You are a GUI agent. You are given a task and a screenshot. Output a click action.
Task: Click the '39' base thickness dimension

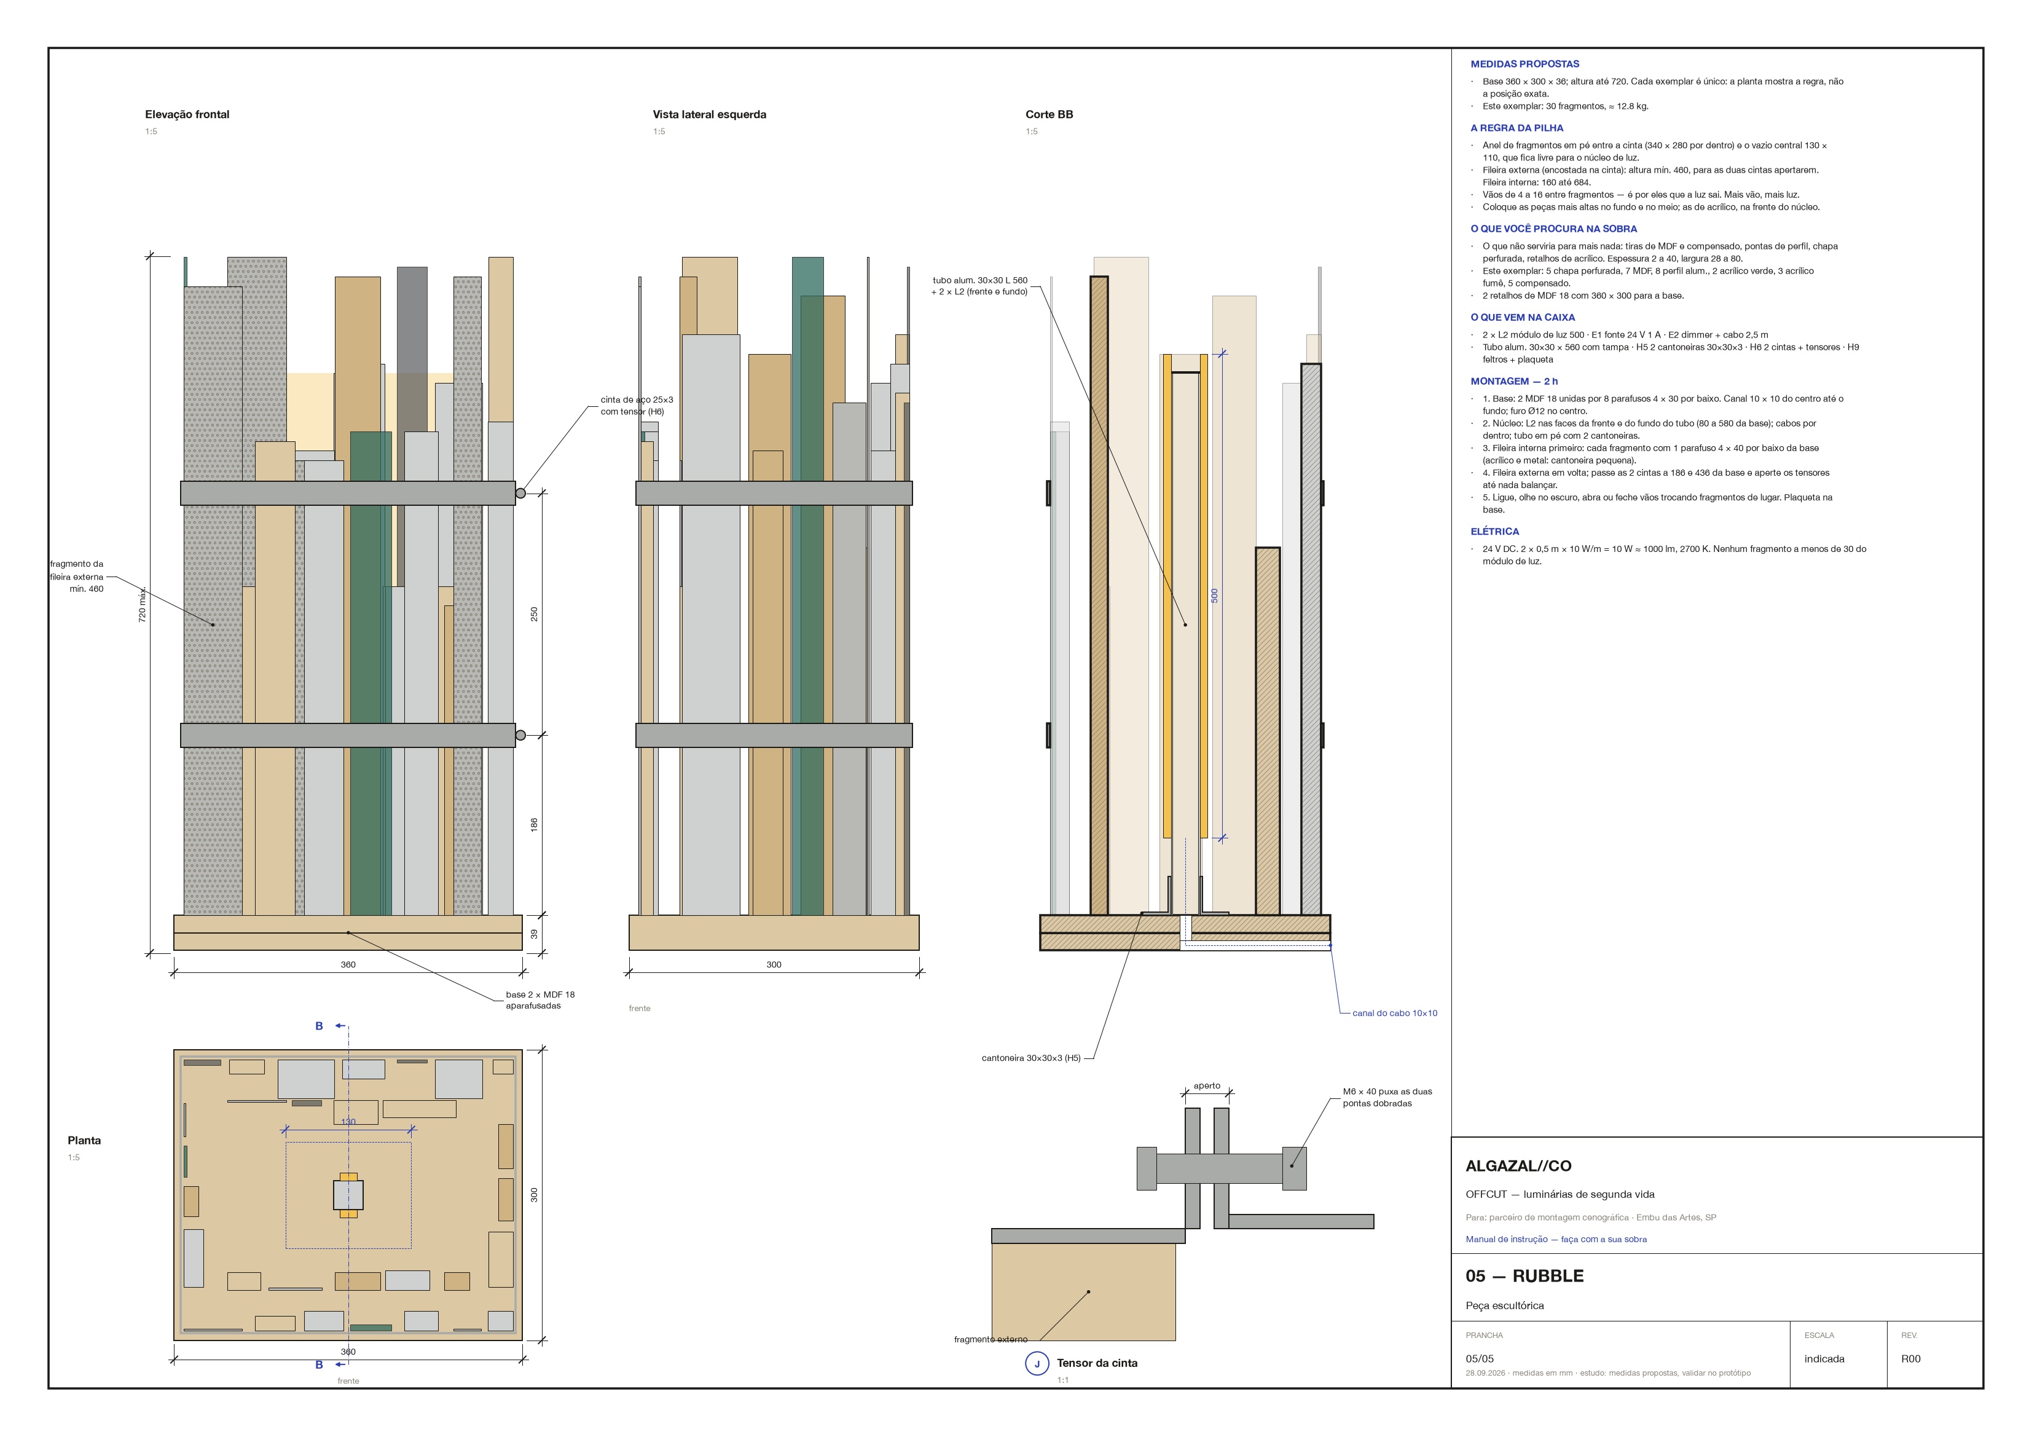click(x=534, y=933)
